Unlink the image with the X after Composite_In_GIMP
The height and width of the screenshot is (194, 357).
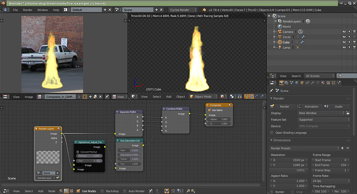coord(100,97)
